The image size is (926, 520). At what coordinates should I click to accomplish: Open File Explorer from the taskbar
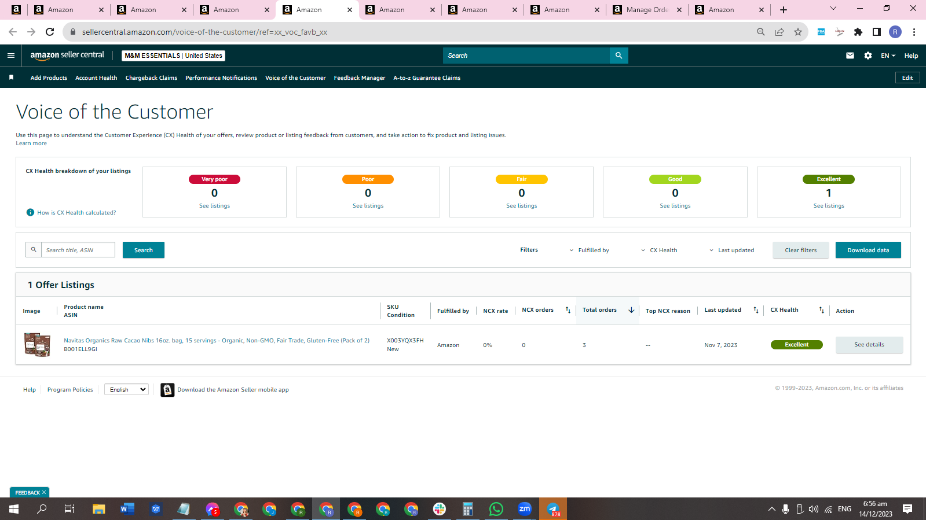click(99, 509)
